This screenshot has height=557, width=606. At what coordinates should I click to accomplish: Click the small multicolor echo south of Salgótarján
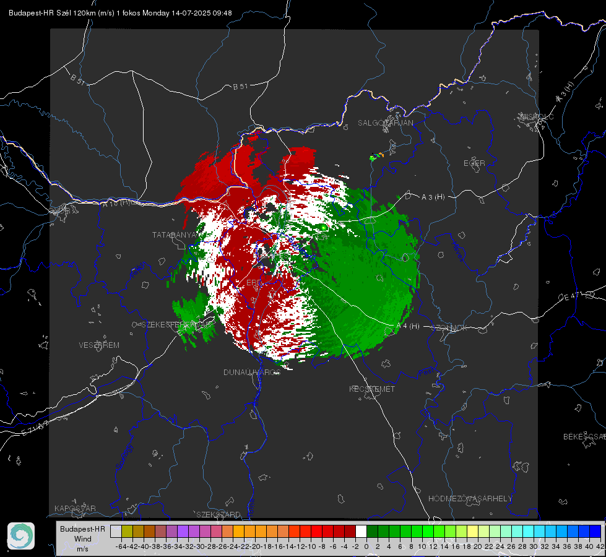click(x=376, y=156)
